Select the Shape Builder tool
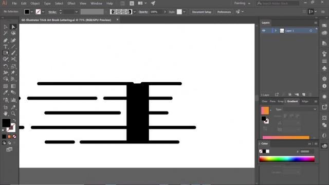329x185 pixels. point(6,79)
